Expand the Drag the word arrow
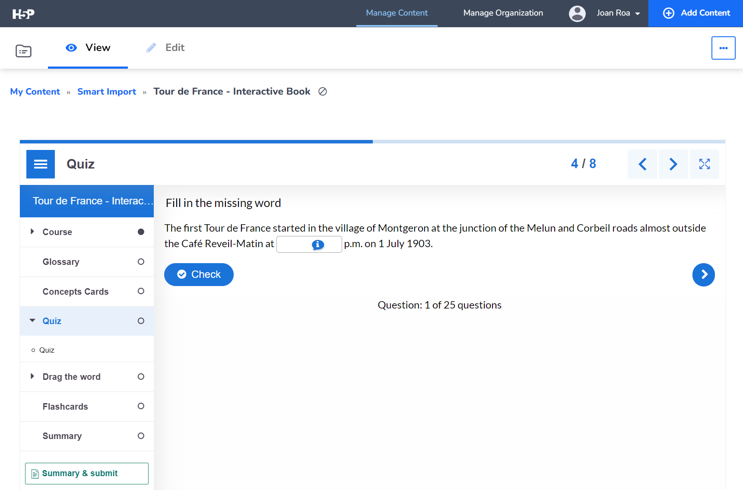Screen dimensions: 743x490 pyautogui.click(x=32, y=376)
